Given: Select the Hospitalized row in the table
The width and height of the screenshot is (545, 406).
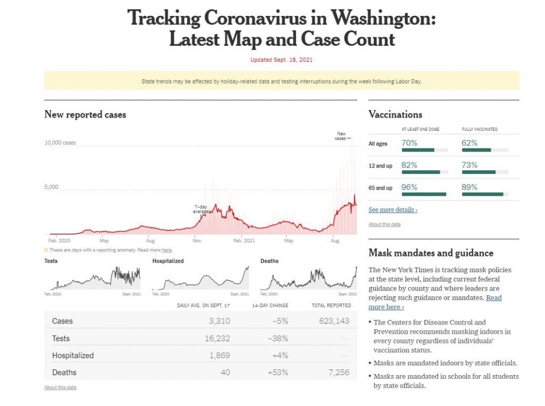Looking at the screenshot, I should tap(201, 355).
